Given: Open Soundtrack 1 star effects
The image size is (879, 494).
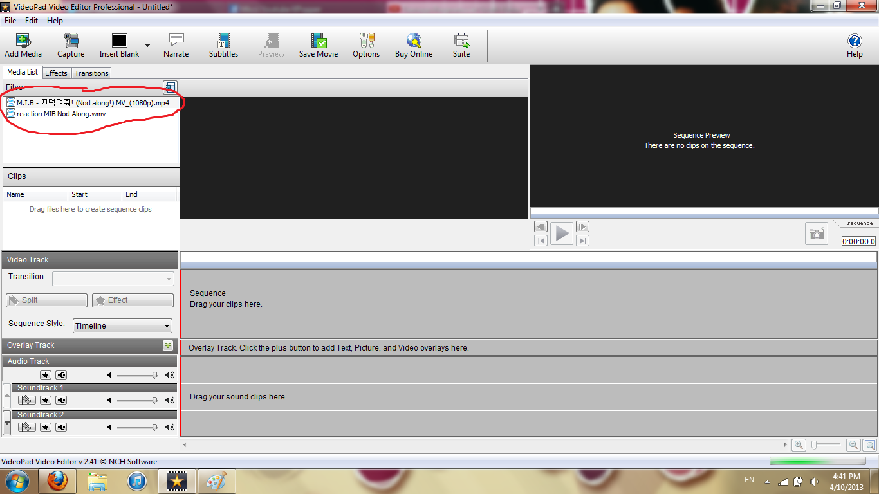Looking at the screenshot, I should 45,400.
